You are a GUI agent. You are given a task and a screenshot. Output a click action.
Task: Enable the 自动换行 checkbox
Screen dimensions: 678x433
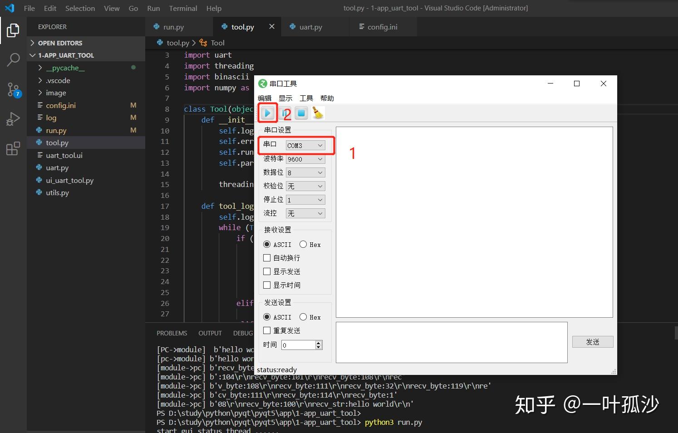click(x=267, y=257)
